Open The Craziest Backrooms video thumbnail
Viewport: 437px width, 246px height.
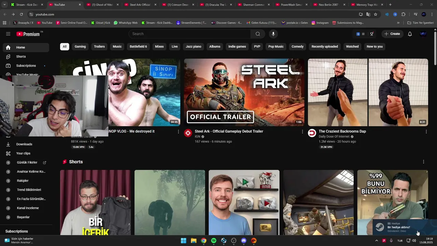(368, 92)
